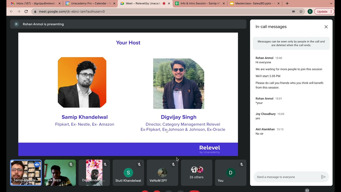This screenshot has width=341, height=192.
Task: Open a new browser tab
Action: click(x=287, y=3)
